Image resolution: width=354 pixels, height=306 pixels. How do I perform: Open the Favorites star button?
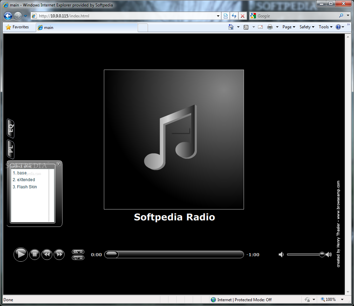point(17,27)
